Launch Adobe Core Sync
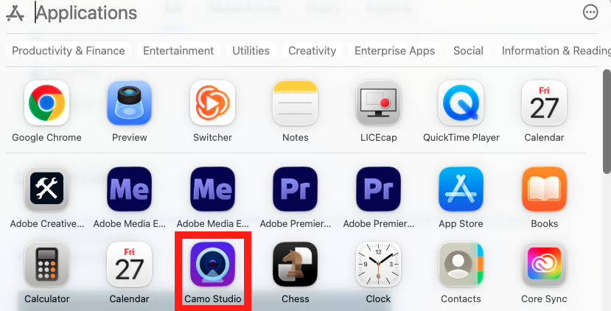The image size is (611, 311). pos(544,265)
